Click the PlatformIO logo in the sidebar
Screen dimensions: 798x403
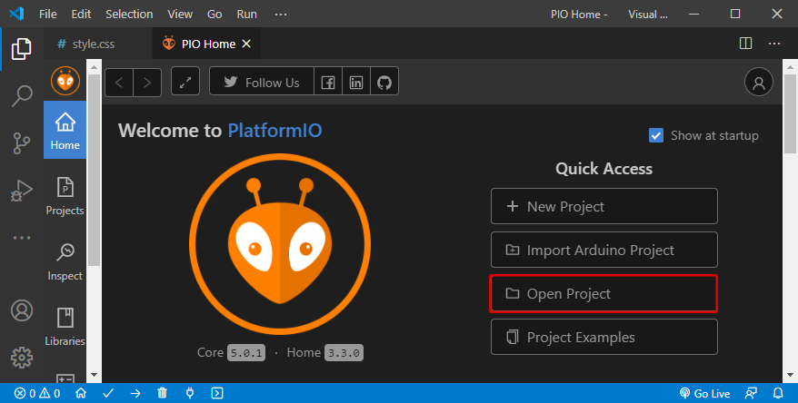coord(65,80)
